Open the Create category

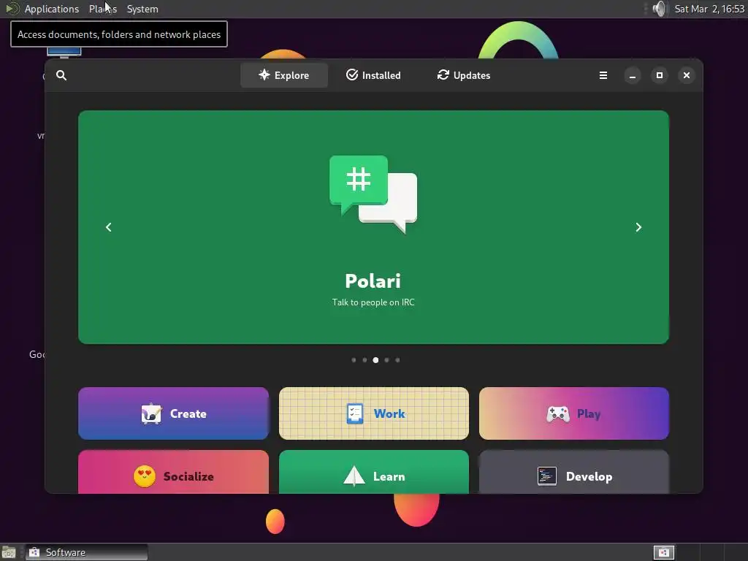click(174, 413)
